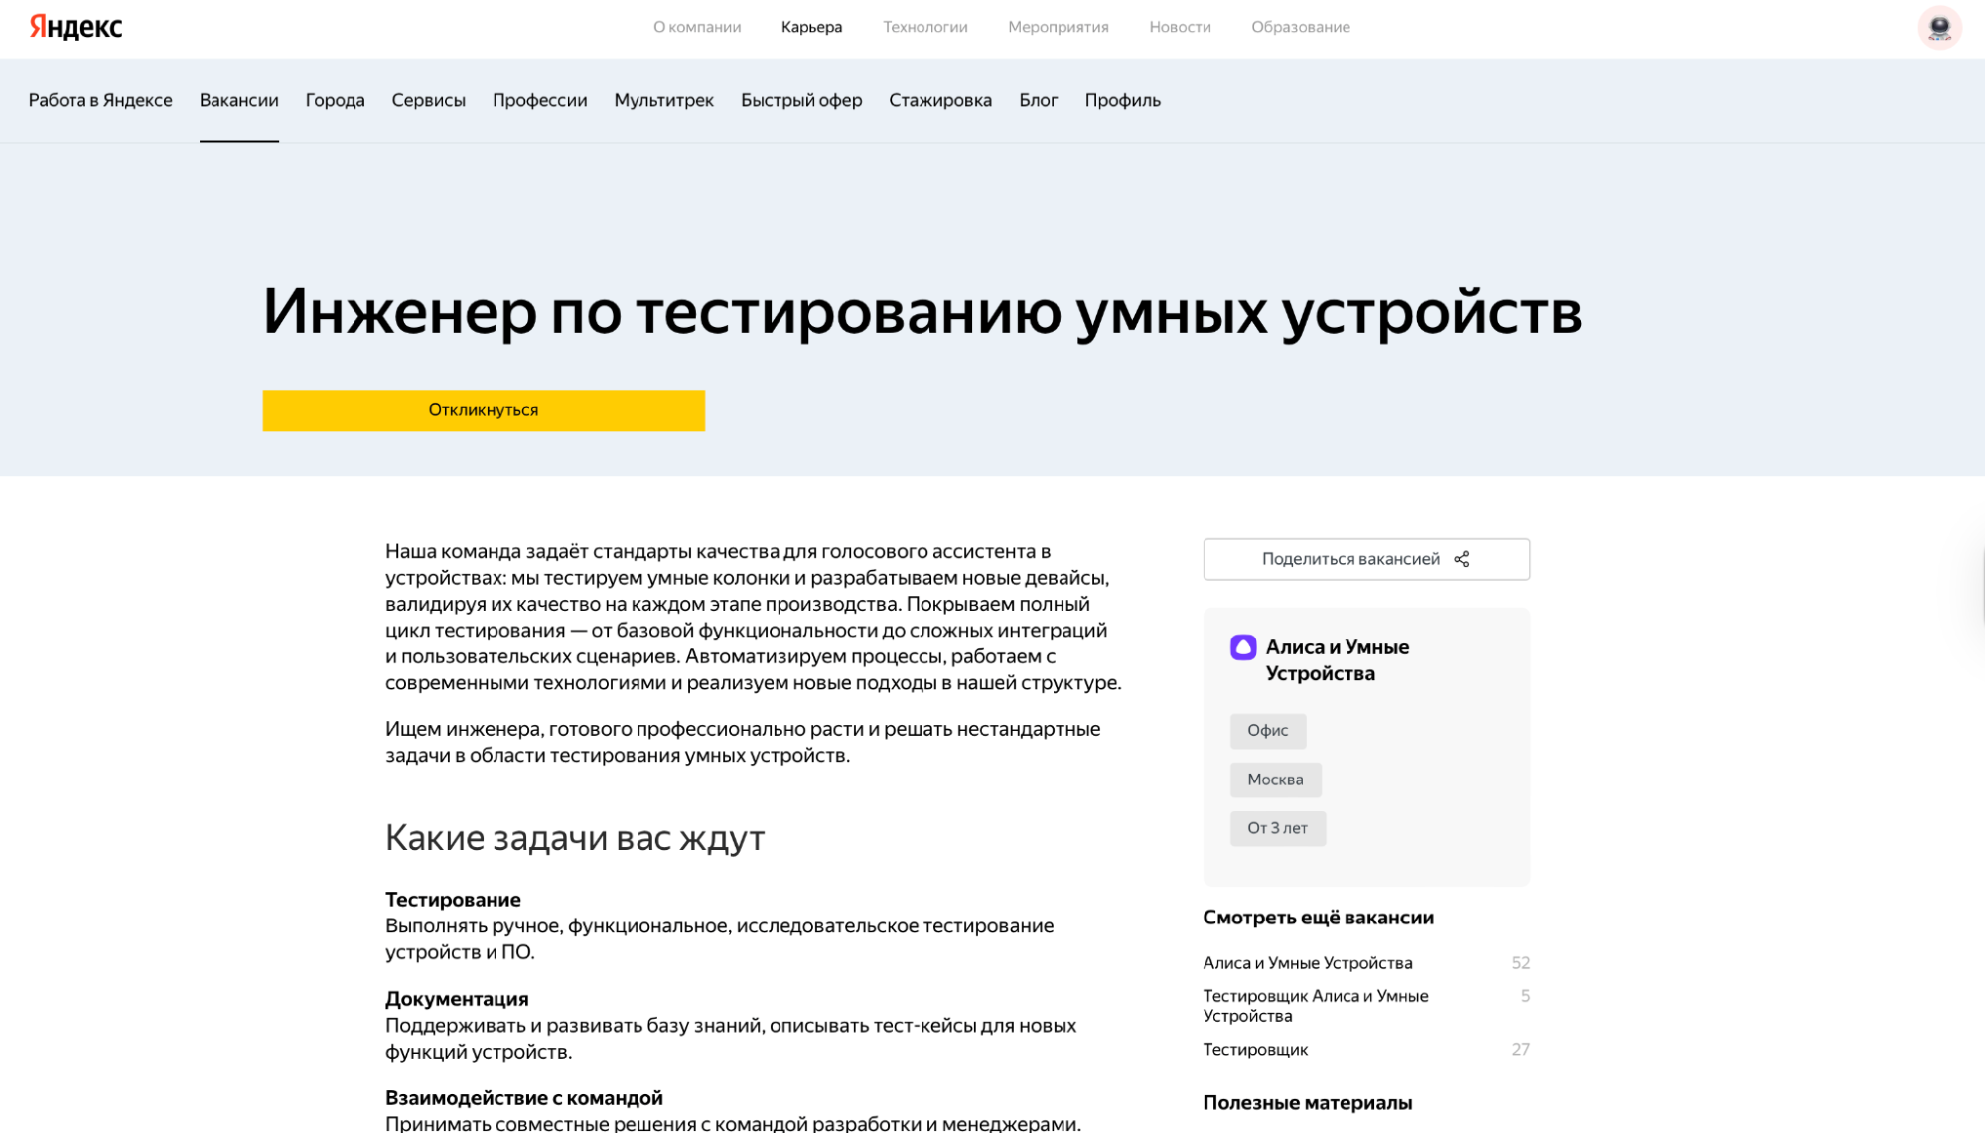This screenshot has width=1985, height=1134.
Task: Open the Профиль tab
Action: tap(1123, 100)
